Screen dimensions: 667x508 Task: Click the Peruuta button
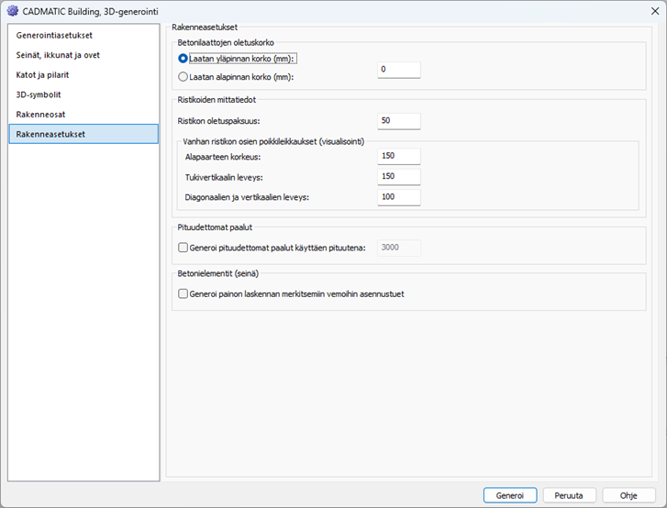(x=569, y=494)
